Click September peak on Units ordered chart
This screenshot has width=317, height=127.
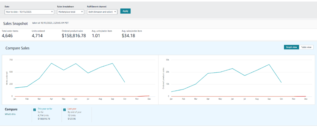click(113, 63)
